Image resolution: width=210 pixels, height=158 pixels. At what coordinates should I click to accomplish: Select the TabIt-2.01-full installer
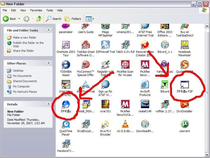[x=125, y=45]
